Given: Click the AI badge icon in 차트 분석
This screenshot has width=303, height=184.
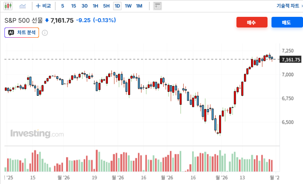Looking at the screenshot, I should tap(11, 32).
